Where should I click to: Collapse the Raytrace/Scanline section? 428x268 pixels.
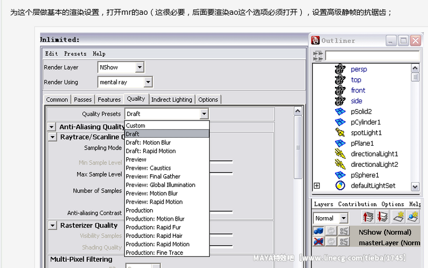tap(53, 137)
